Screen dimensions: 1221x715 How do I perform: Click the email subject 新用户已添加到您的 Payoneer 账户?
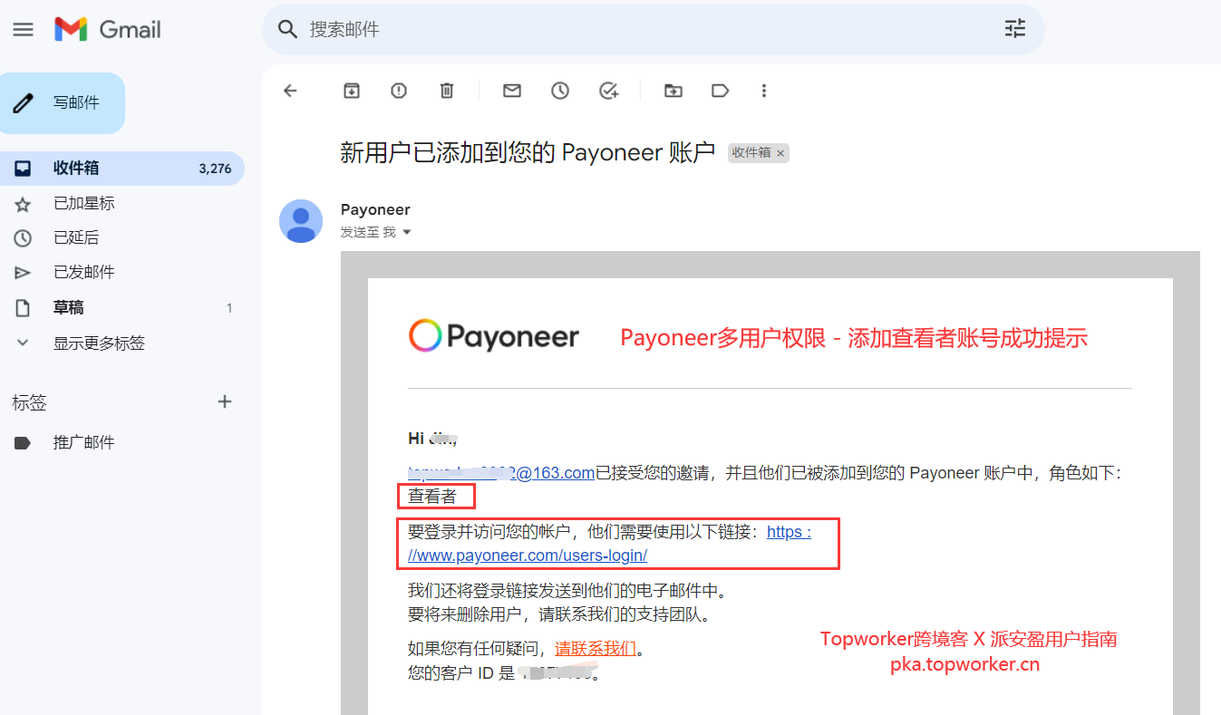pos(528,152)
